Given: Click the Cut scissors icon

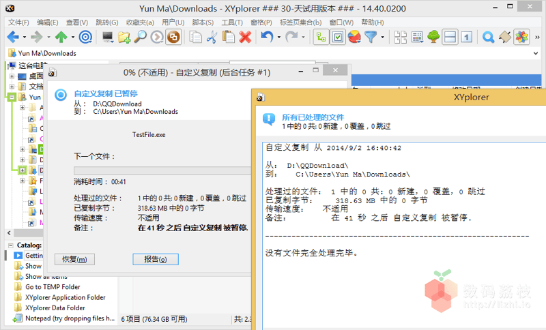Looking at the screenshot, I should [x=212, y=37].
